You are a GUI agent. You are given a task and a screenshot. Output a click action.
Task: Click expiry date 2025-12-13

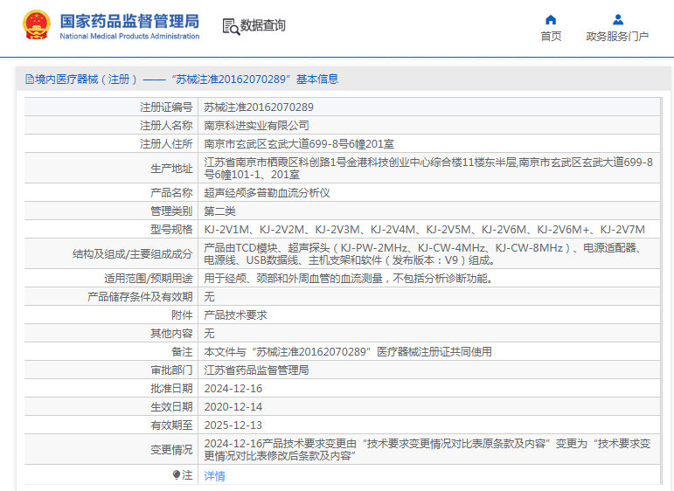[233, 425]
